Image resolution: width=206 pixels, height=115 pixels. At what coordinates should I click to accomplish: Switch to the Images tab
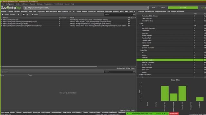85,11
